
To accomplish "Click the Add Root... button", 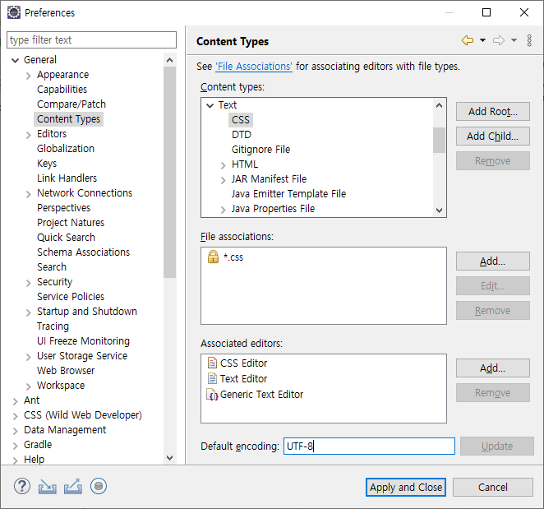I will [493, 112].
